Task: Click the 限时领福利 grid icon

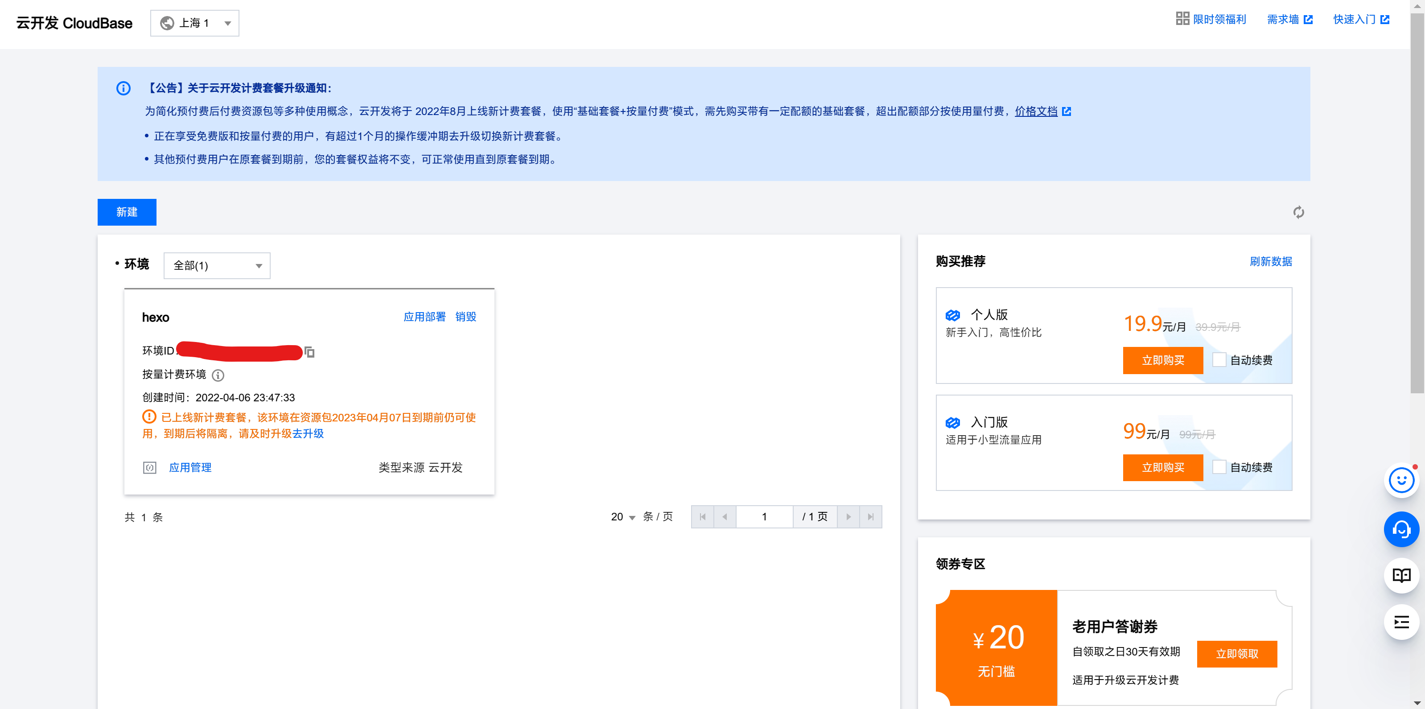Action: [1182, 19]
